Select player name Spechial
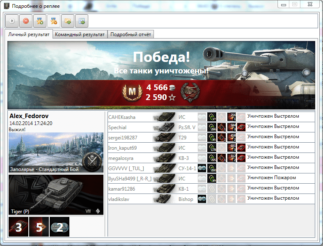This screenshot has width=323, height=246. tap(117, 128)
